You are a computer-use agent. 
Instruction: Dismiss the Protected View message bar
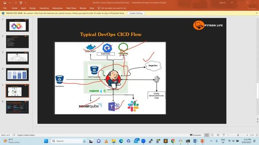(257, 13)
